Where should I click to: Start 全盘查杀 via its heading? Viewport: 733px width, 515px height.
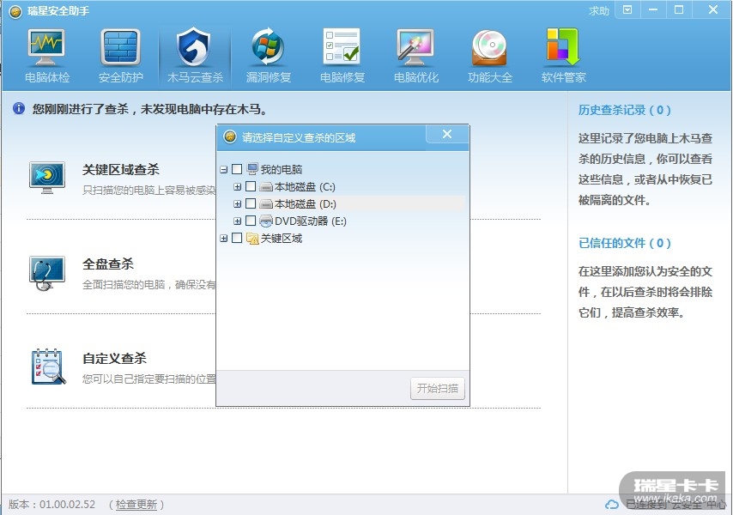point(108,264)
